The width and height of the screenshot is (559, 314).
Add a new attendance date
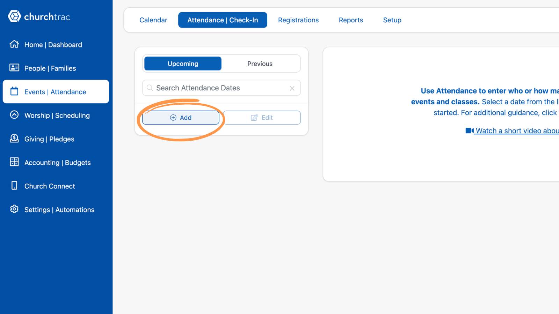pyautogui.click(x=181, y=118)
